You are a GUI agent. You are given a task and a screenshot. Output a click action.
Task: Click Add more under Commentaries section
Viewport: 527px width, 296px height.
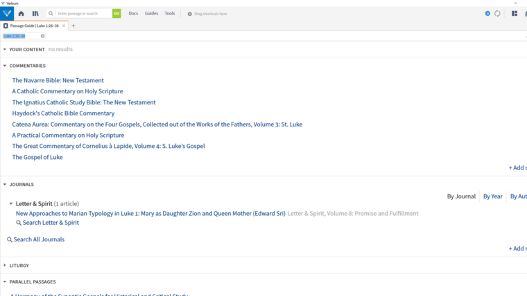[517, 167]
